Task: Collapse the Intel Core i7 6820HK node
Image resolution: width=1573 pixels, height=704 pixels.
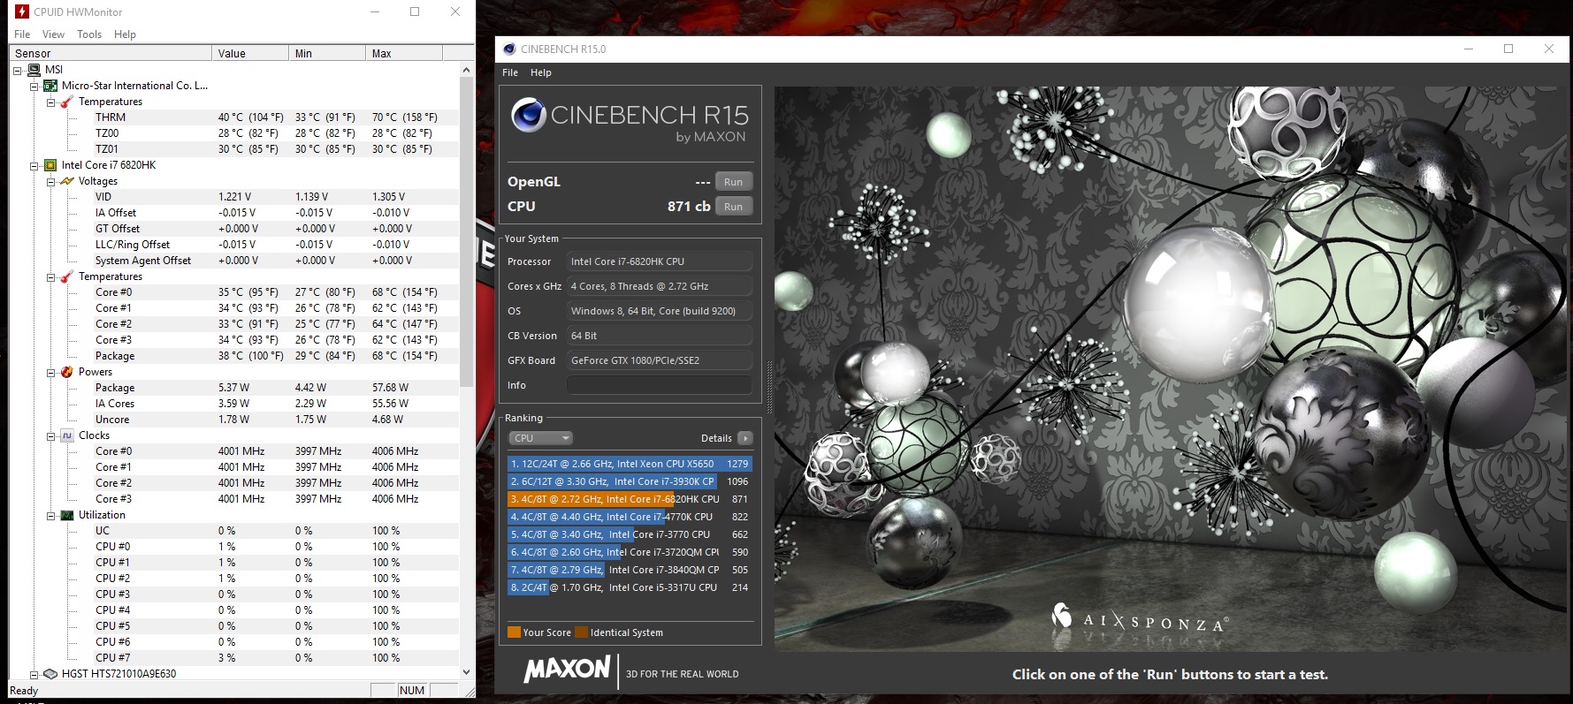Action: point(34,165)
